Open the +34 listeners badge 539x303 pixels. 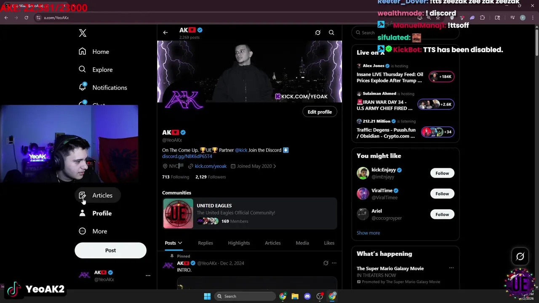(438, 132)
